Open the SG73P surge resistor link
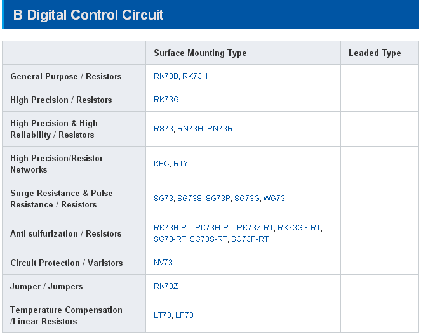Image resolution: width=421 pixels, height=335 pixels. (x=218, y=199)
